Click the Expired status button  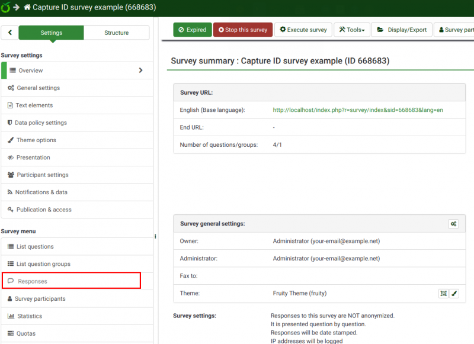(192, 30)
